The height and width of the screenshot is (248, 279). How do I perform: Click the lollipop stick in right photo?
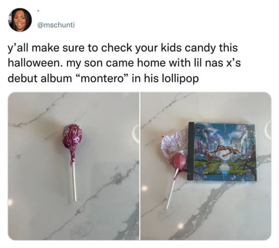pos(171,188)
